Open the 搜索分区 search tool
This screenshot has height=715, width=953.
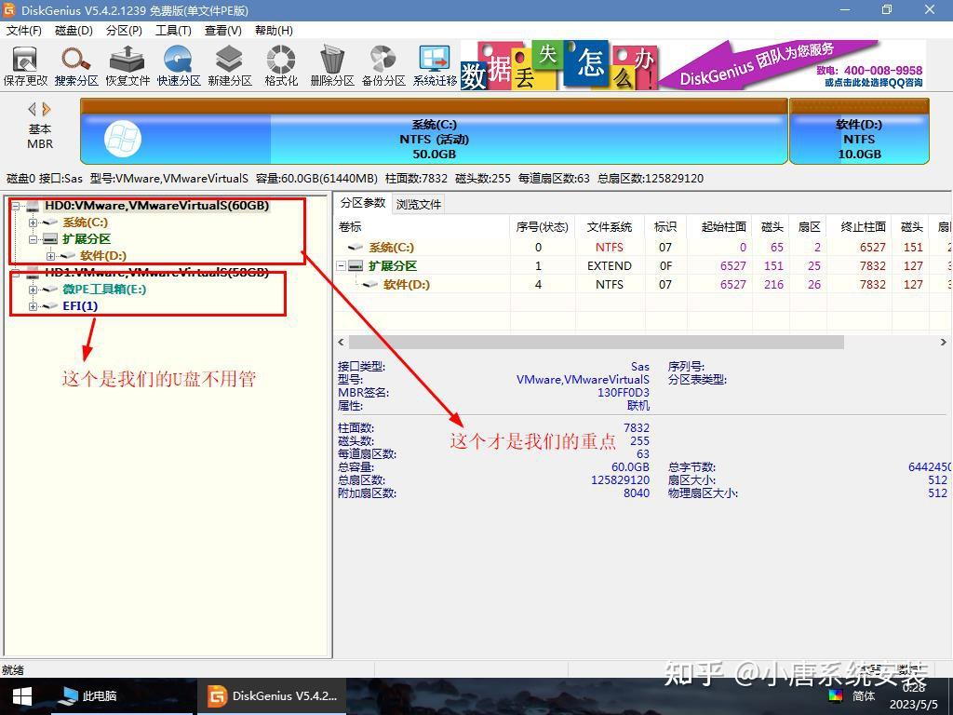point(76,66)
